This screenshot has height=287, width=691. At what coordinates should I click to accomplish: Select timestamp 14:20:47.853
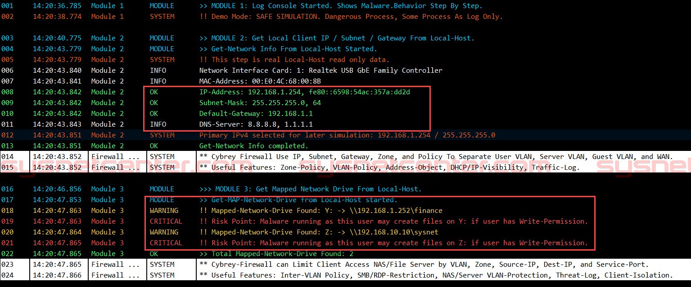click(57, 200)
